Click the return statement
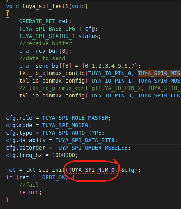 coord(29,192)
